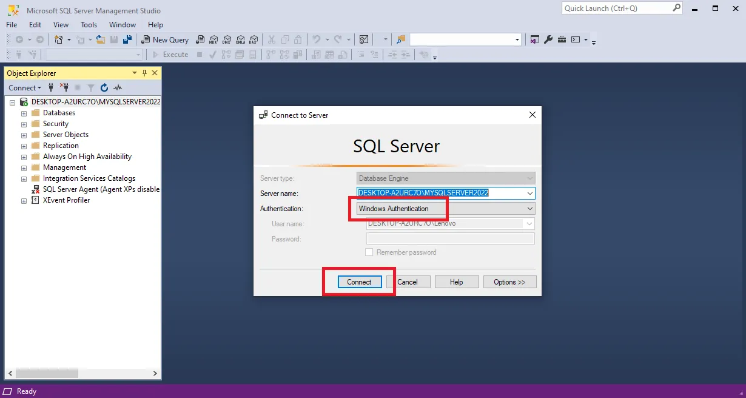746x398 pixels.
Task: Open a new XMLA query
Action: [x=240, y=39]
